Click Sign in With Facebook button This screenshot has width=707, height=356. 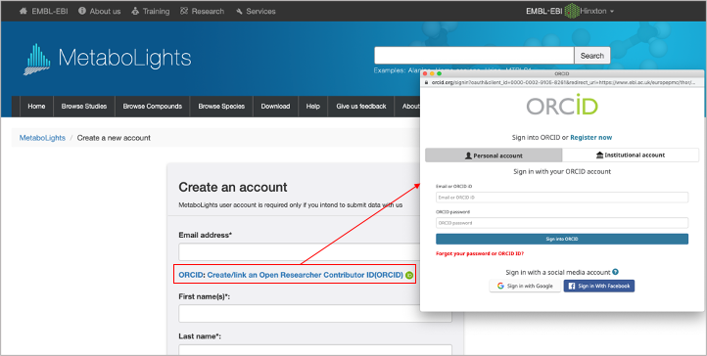coord(598,286)
